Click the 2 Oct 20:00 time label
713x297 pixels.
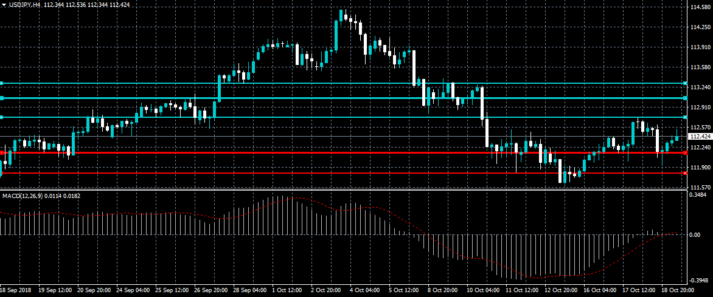pos(326,290)
